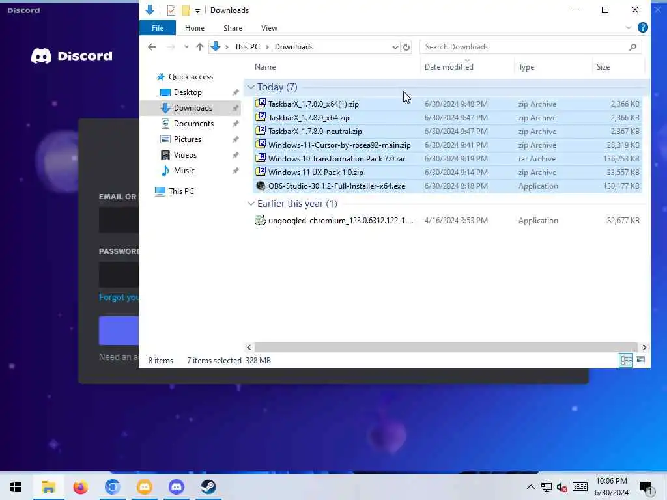Sort by the Name column header
Viewport: 667px width, 500px height.
[x=265, y=67]
